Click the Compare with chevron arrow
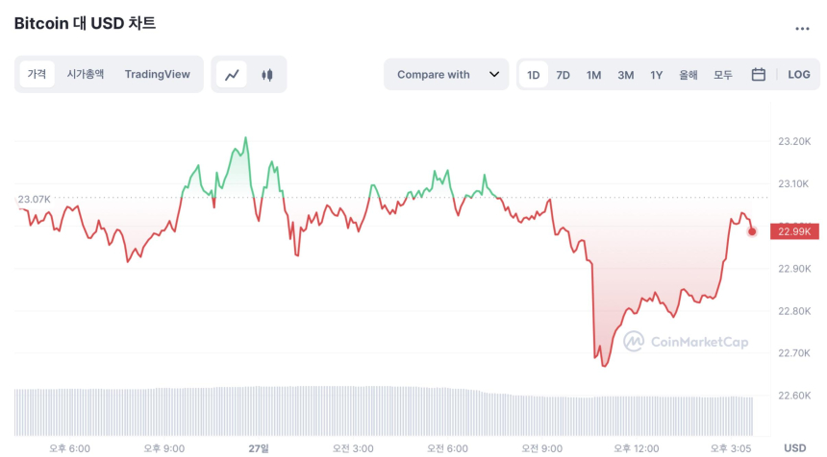Viewport: 827px width, 457px height. [494, 74]
